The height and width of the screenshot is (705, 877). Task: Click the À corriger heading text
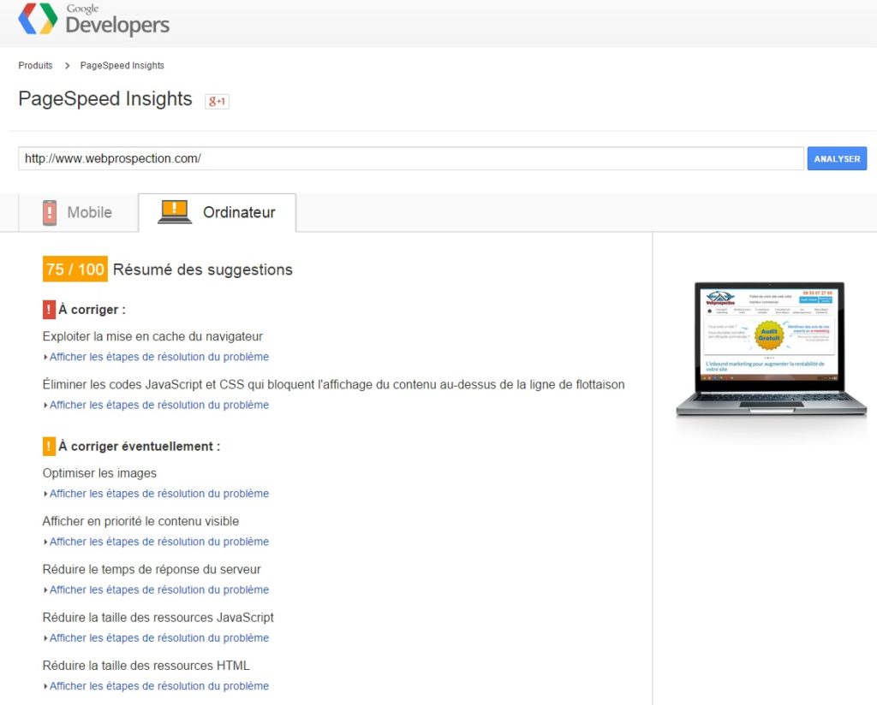92,310
